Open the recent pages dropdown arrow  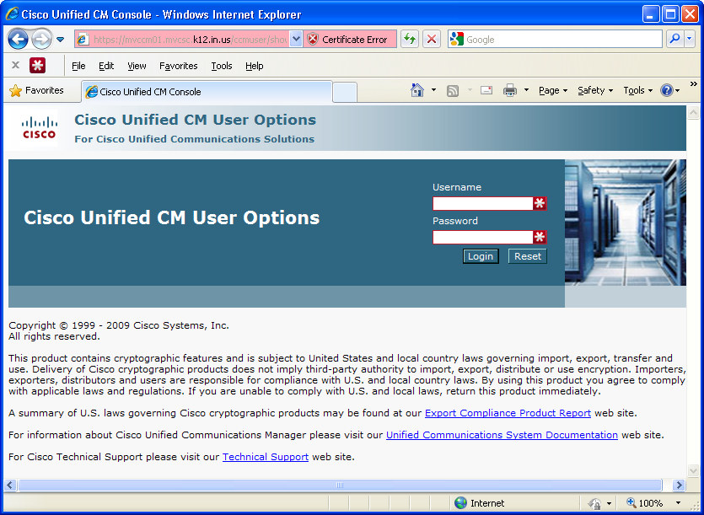point(60,40)
